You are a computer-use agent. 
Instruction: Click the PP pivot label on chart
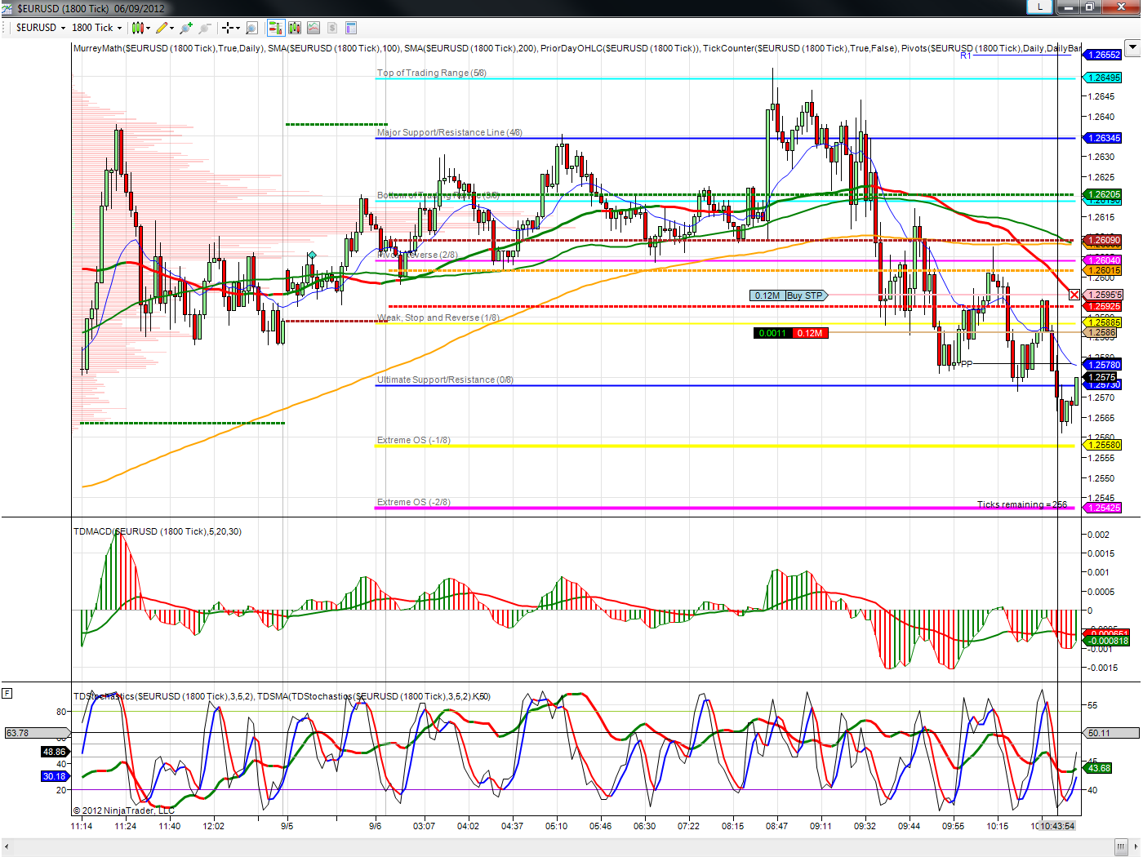coord(967,364)
